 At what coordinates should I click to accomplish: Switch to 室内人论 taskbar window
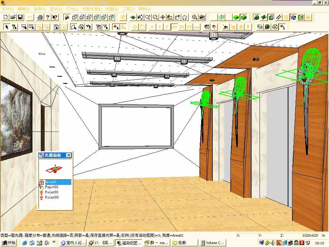click(x=73, y=243)
